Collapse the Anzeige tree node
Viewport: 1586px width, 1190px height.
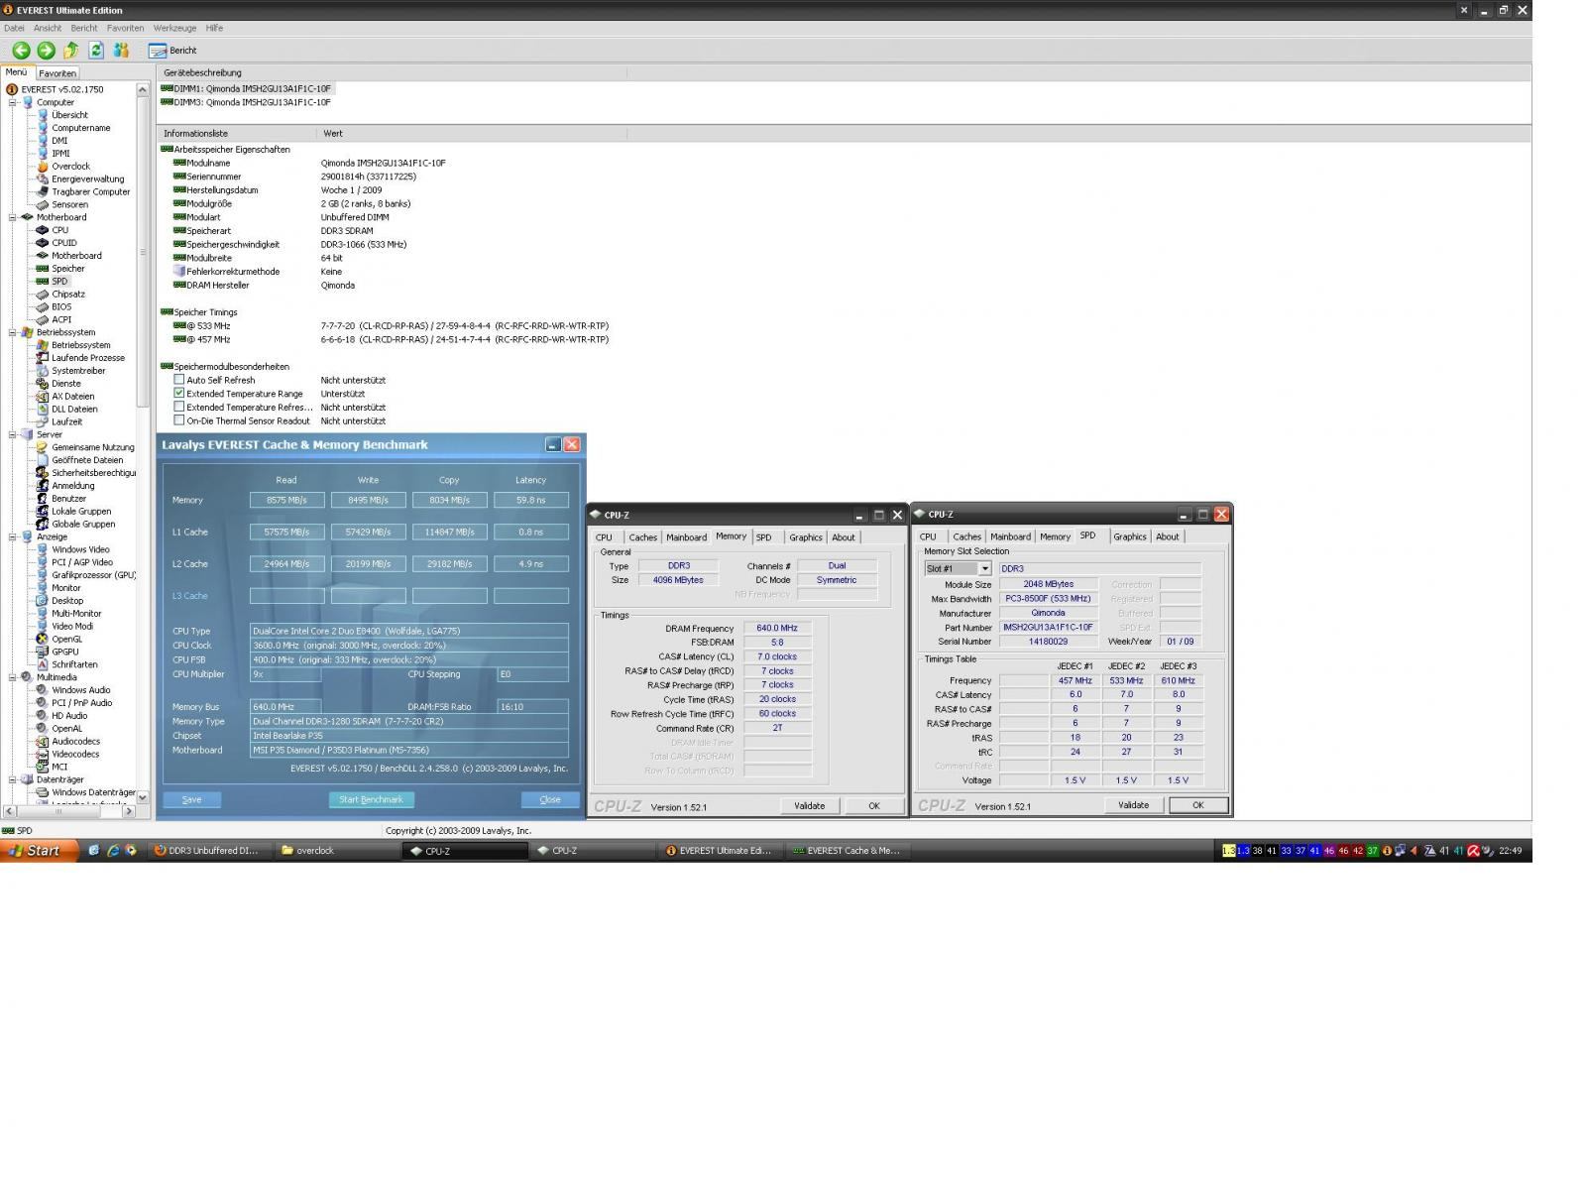click(x=13, y=536)
